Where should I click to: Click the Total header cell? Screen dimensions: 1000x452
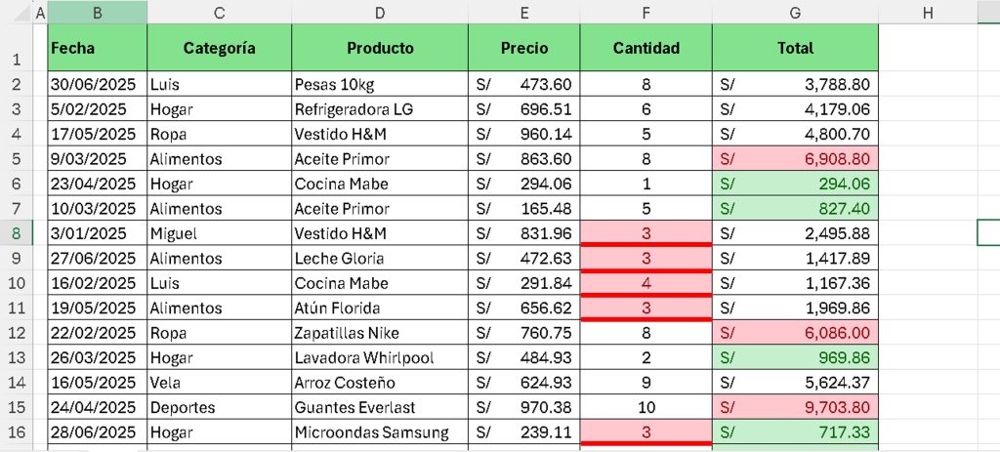795,48
